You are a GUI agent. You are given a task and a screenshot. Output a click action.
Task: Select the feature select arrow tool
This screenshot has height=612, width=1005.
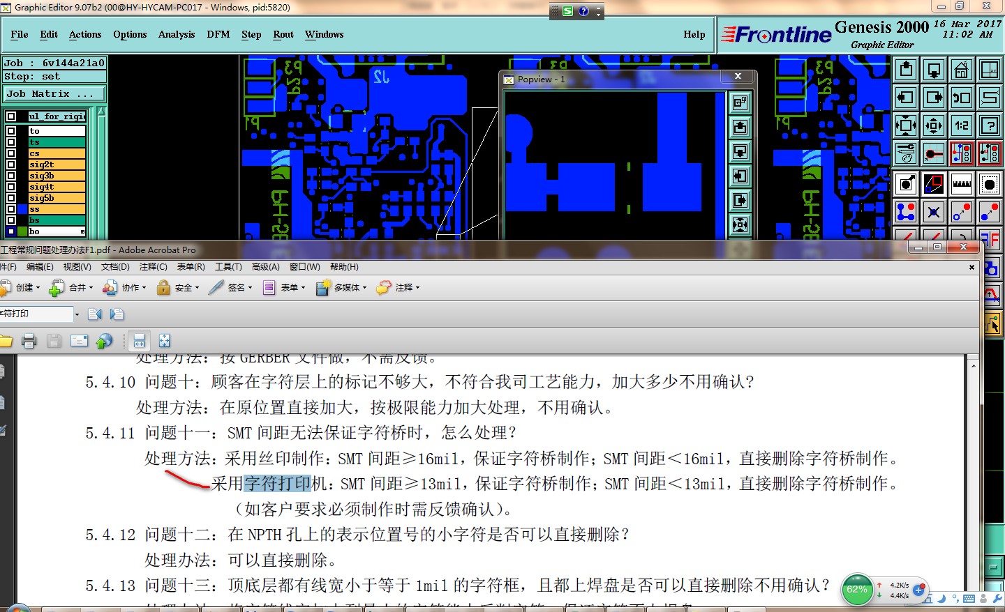[906, 184]
